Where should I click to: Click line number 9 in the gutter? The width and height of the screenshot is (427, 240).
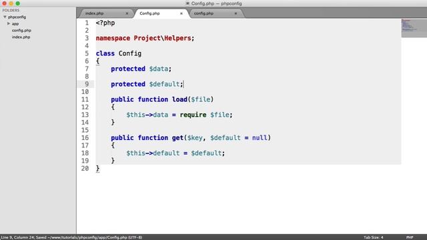[x=87, y=84]
